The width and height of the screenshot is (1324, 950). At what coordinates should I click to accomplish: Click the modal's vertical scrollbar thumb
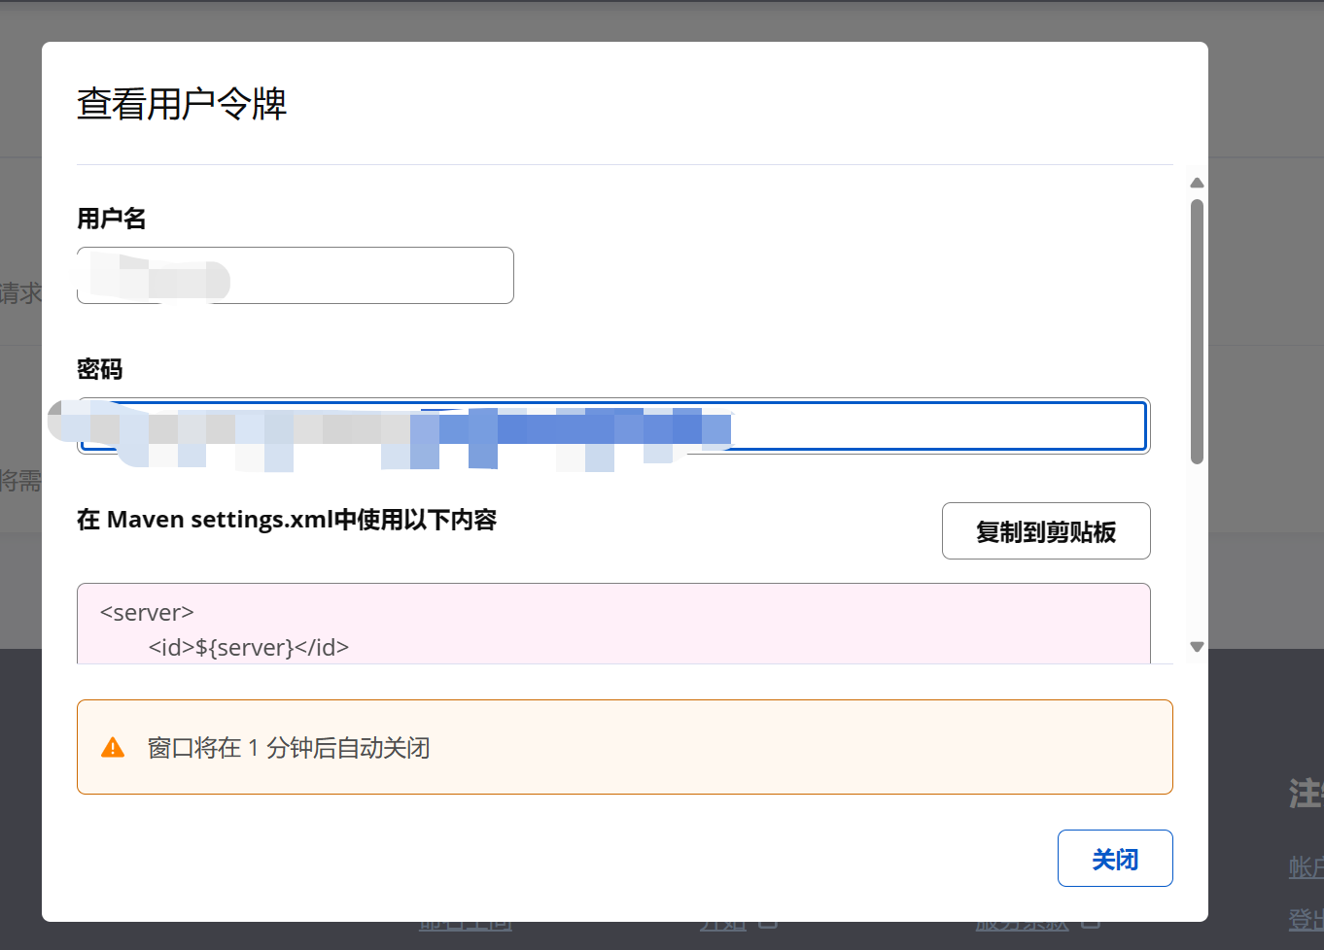tap(1197, 330)
